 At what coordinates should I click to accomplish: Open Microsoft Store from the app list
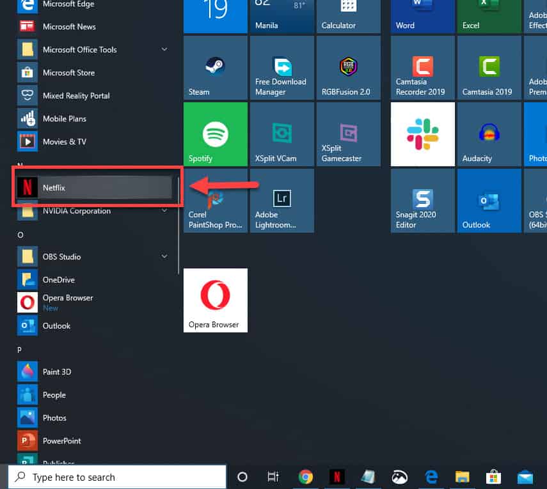pyautogui.click(x=68, y=73)
